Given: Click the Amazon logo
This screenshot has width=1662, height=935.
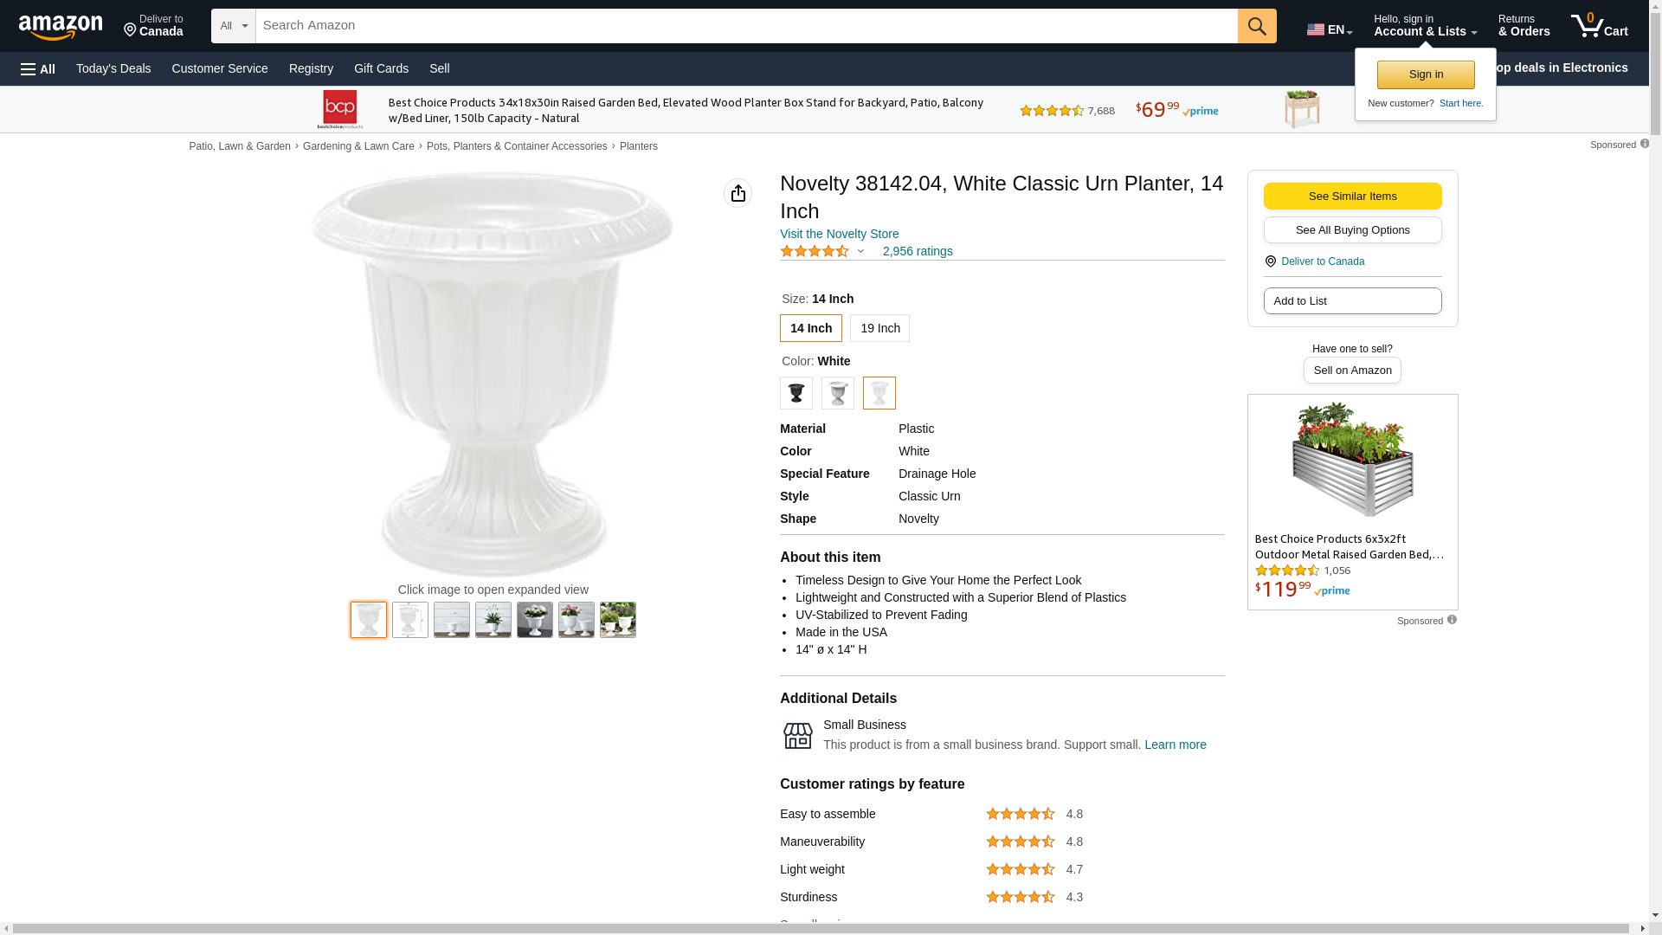Looking at the screenshot, I should (61, 28).
